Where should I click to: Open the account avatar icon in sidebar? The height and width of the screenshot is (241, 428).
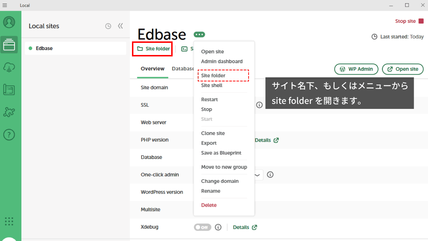point(9,22)
